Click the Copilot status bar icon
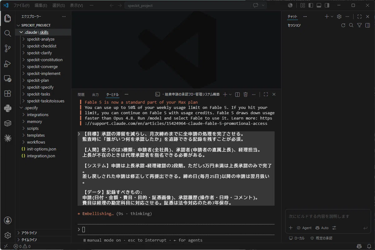Image resolution: width=375 pixels, height=250 pixels. [359, 246]
